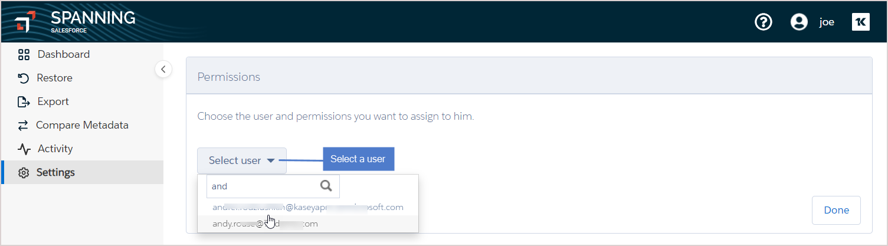This screenshot has width=888, height=246.
Task: Click the Export arrow icon
Action: [24, 101]
